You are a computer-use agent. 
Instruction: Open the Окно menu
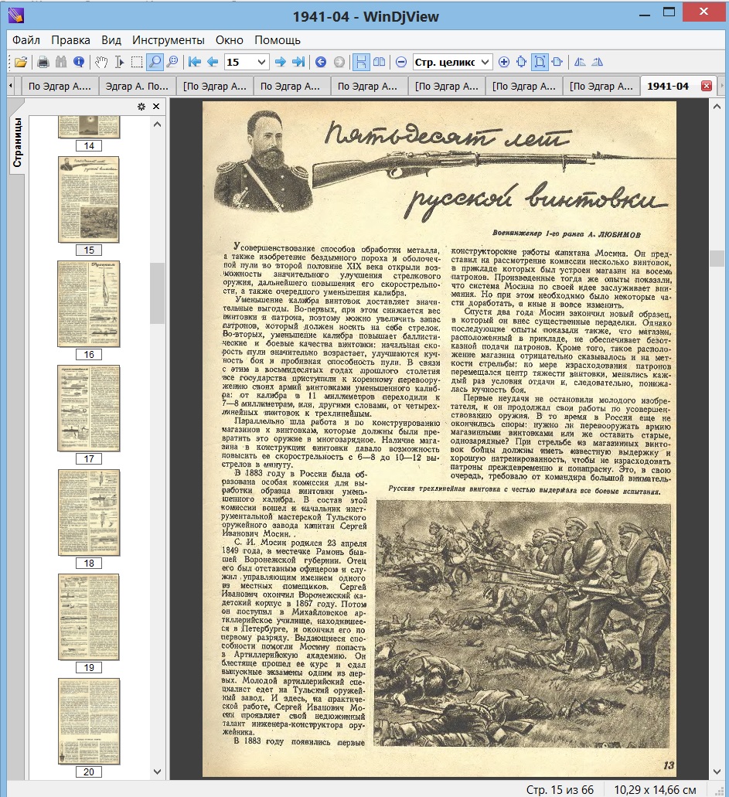[x=230, y=40]
